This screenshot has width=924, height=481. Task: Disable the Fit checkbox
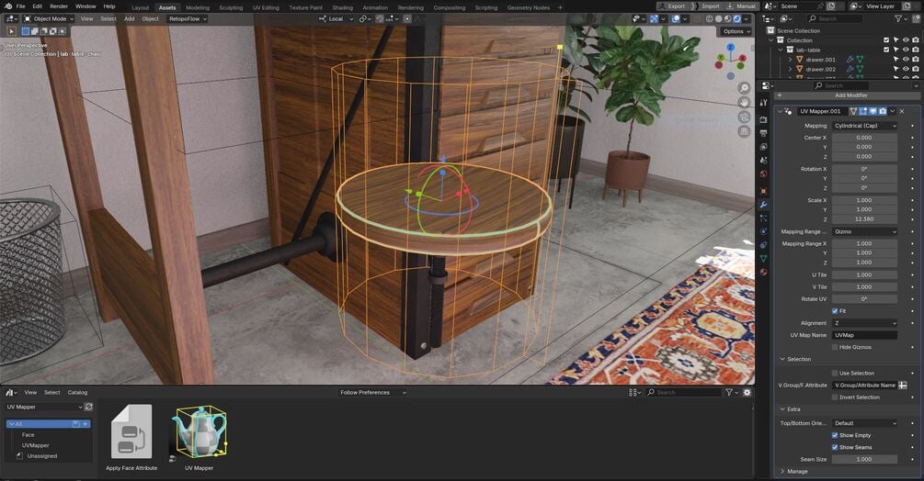click(835, 311)
